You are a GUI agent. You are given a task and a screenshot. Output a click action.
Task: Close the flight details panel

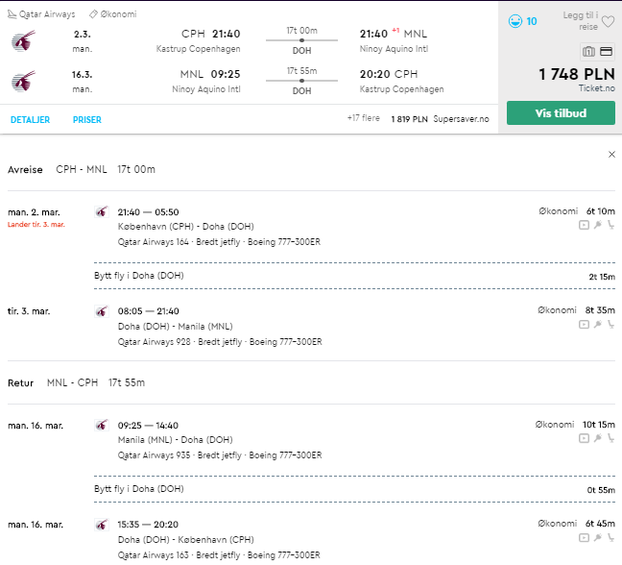click(611, 155)
